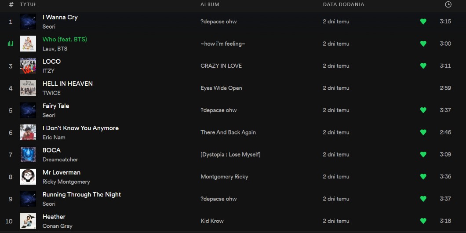The image size is (466, 233).
Task: Go to artist Dreamcatcher
Action: [x=60, y=160]
